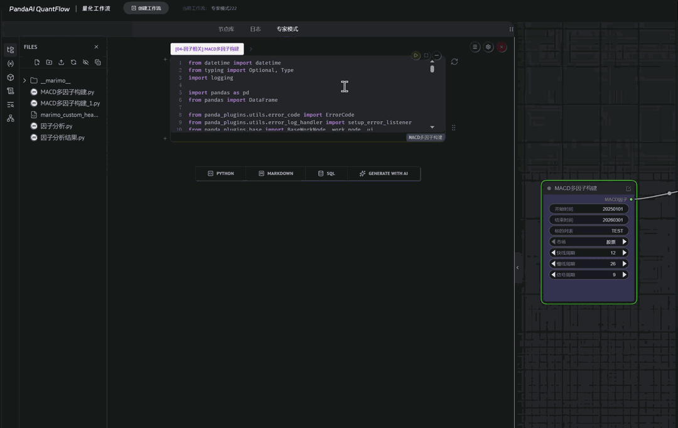Open 因子分析结果.py file

pyautogui.click(x=63, y=137)
